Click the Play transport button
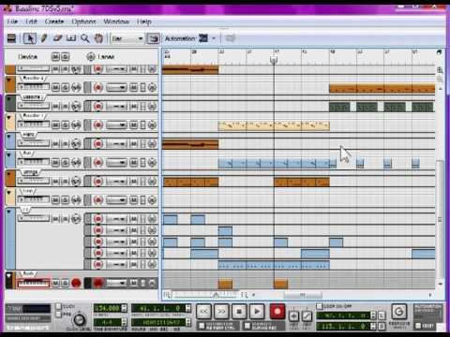The image size is (450, 337). [257, 312]
